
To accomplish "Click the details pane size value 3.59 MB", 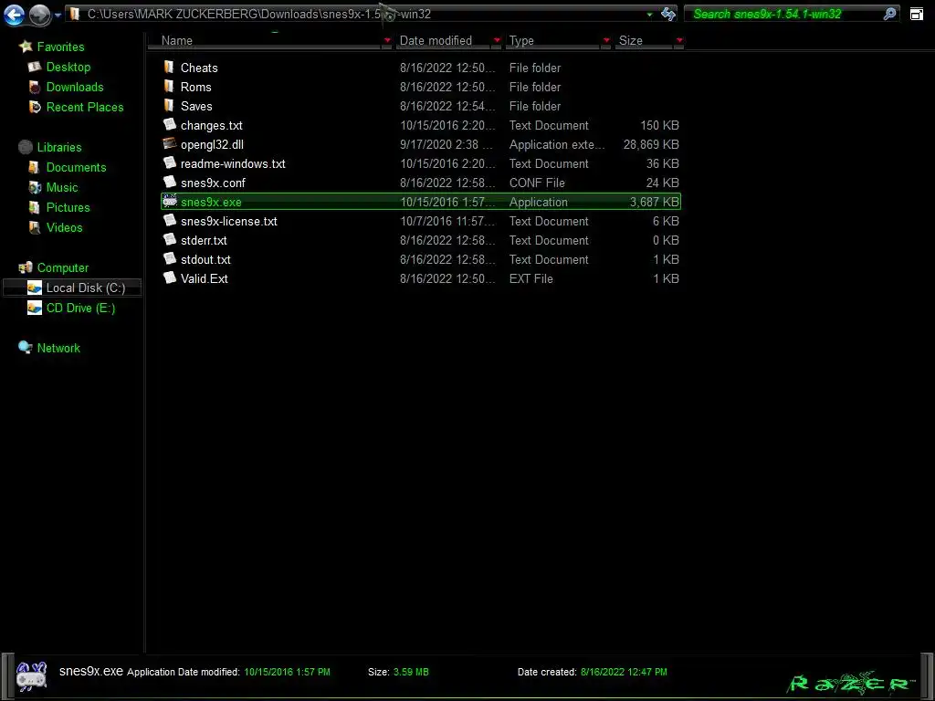I will point(411,672).
